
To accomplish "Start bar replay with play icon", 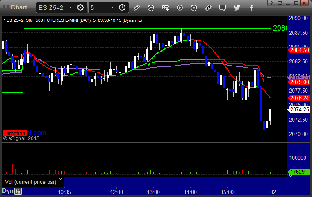I will tap(180, 8).
